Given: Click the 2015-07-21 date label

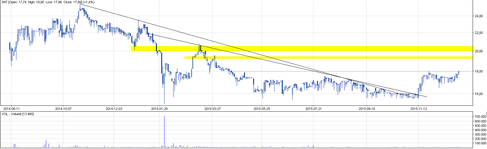Looking at the screenshot, I should (313, 108).
